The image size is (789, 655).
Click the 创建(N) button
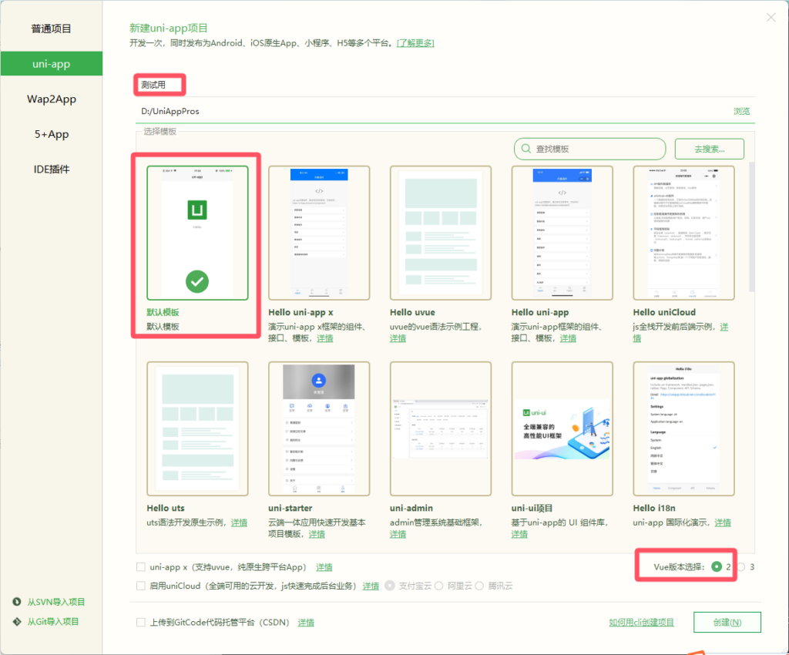727,623
